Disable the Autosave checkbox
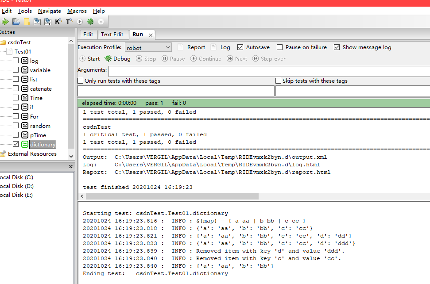 click(x=240, y=47)
